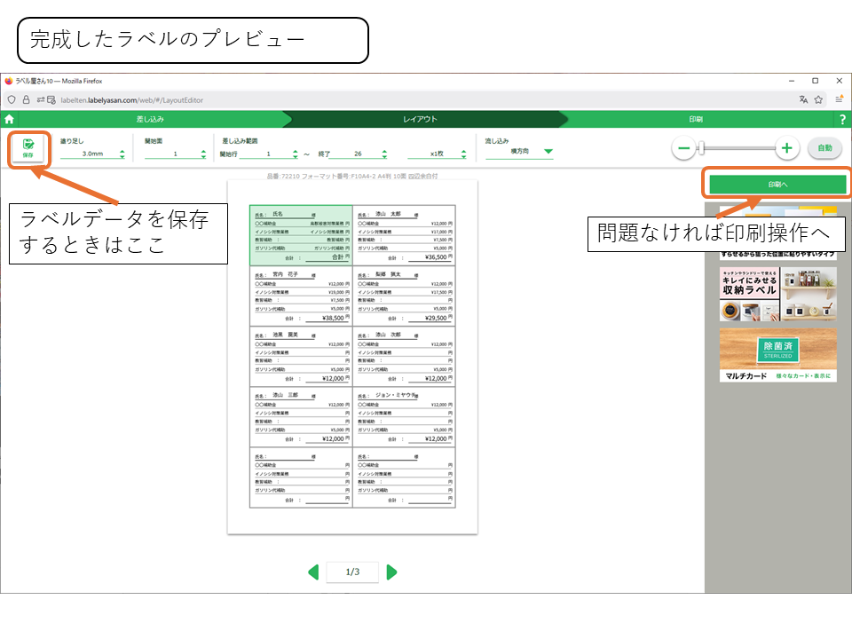Adjust the 塗り足し 3.0mm stepper
Viewport: 852px width, 639px height.
[122, 154]
